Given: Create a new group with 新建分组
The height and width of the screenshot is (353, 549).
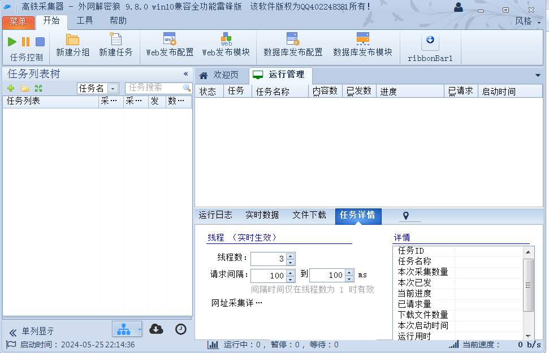Looking at the screenshot, I should [x=73, y=46].
